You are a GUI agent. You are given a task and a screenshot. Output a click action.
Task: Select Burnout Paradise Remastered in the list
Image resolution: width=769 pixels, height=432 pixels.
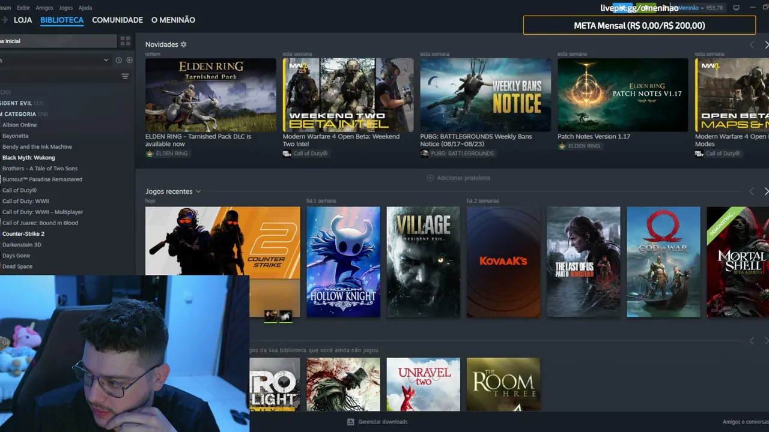[x=42, y=179]
